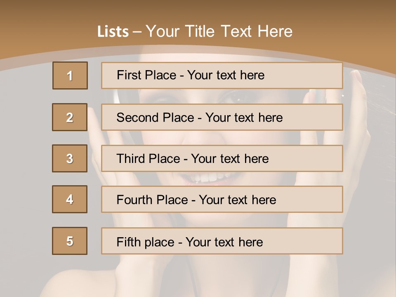The width and height of the screenshot is (396, 297).
Task: Click the First Place text bar
Action: coord(222,75)
